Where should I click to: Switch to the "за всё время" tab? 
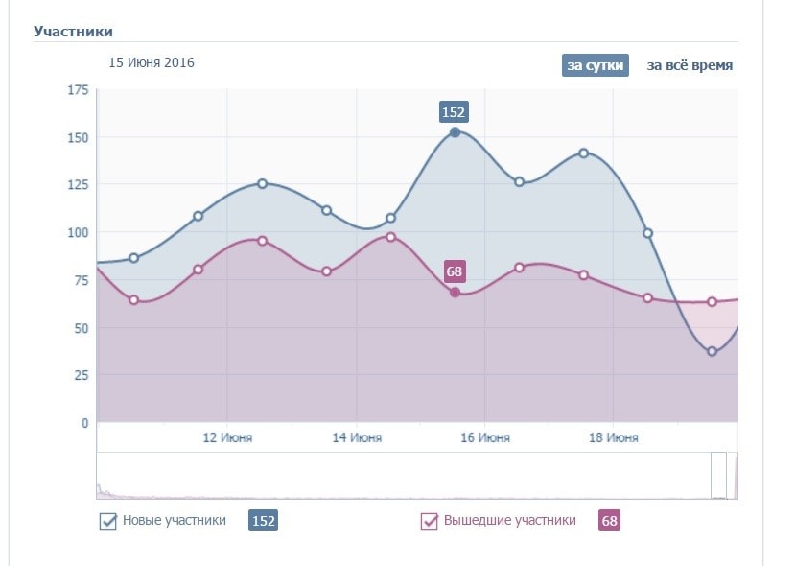click(x=690, y=65)
